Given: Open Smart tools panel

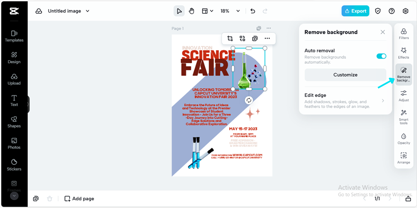Looking at the screenshot, I should click(x=404, y=117).
